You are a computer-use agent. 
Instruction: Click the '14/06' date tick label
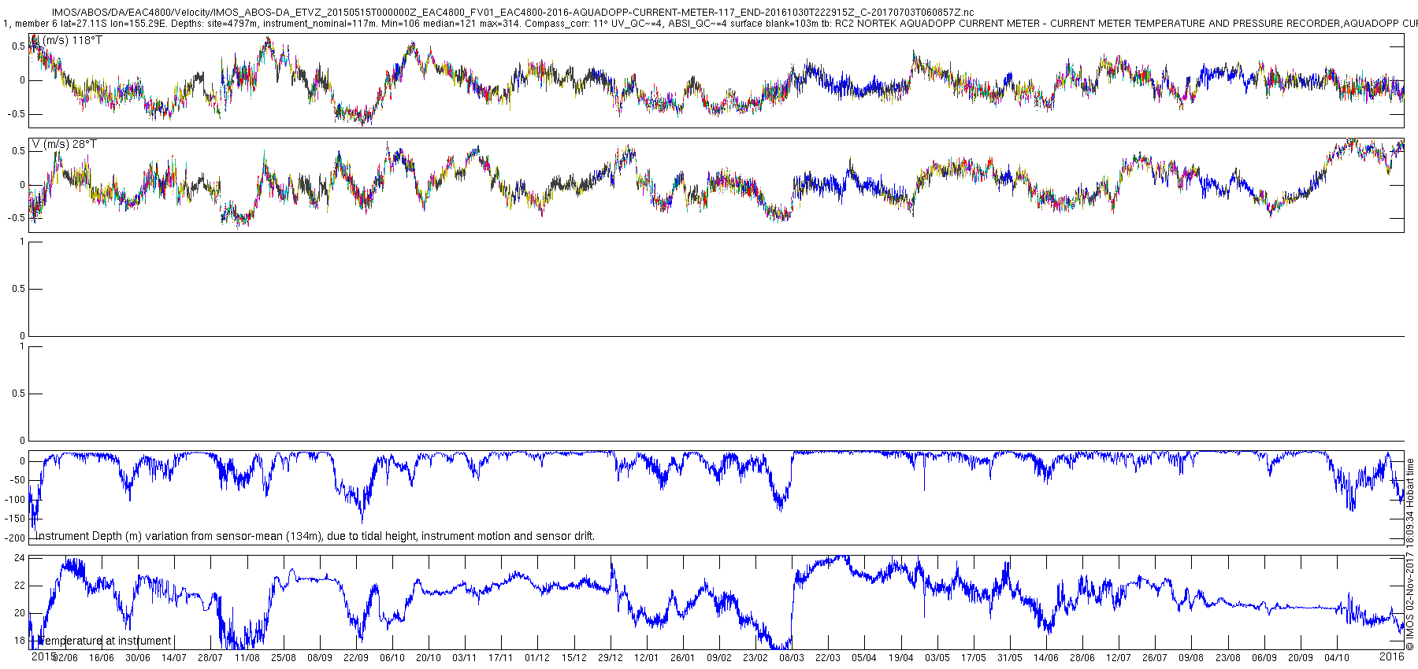1046,658
